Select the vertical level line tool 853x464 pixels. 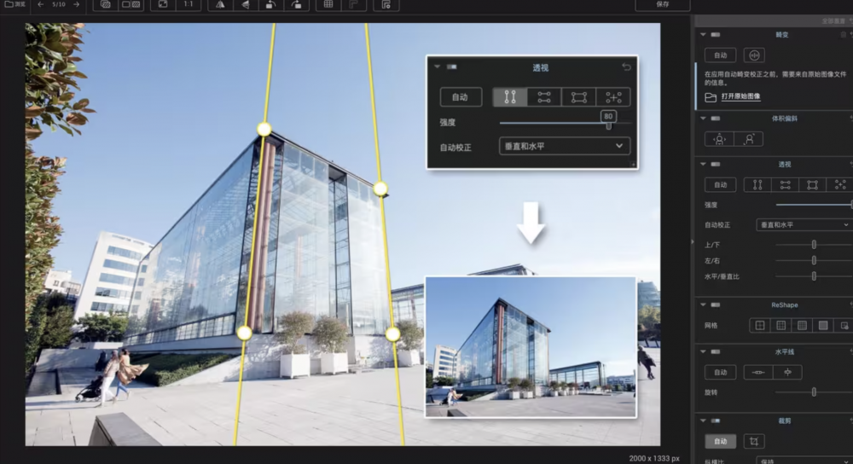click(787, 372)
